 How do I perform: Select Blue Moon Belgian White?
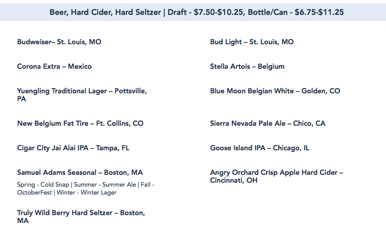(275, 91)
